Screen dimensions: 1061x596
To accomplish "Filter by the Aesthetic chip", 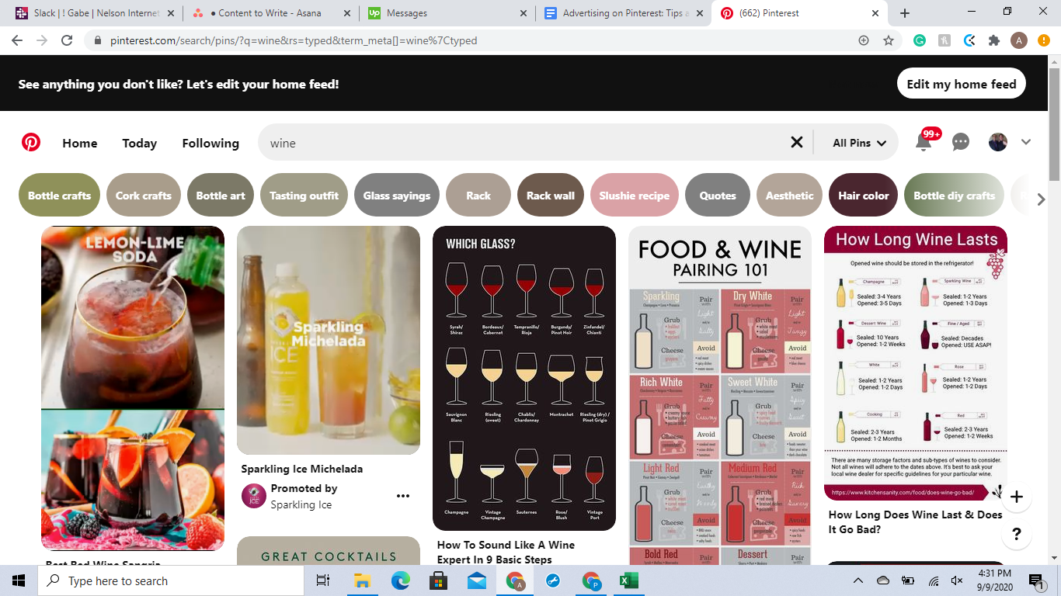I will coord(790,195).
